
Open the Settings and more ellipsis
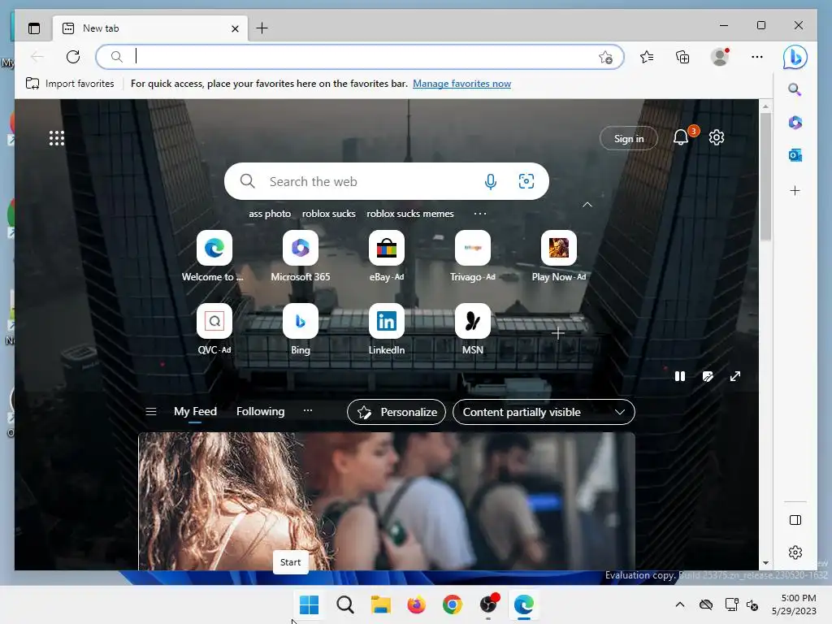(x=757, y=57)
